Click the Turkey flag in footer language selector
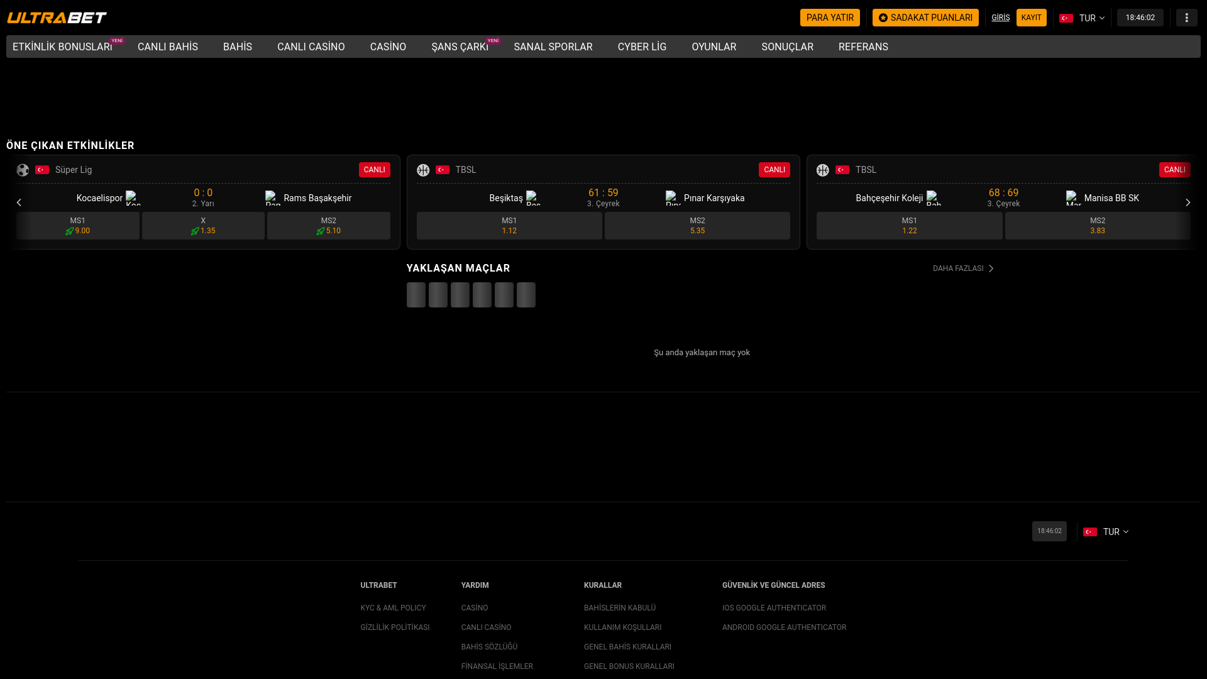This screenshot has height=679, width=1207. click(x=1090, y=532)
